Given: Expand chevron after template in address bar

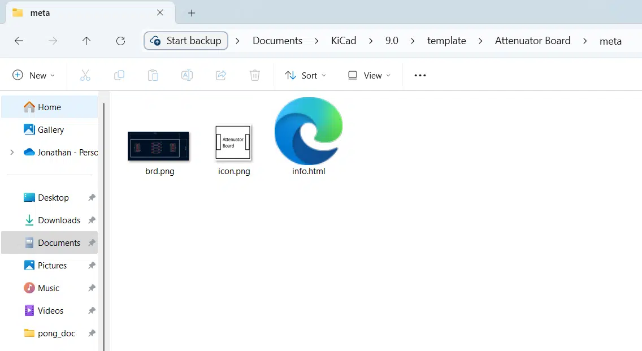Looking at the screenshot, I should [480, 41].
